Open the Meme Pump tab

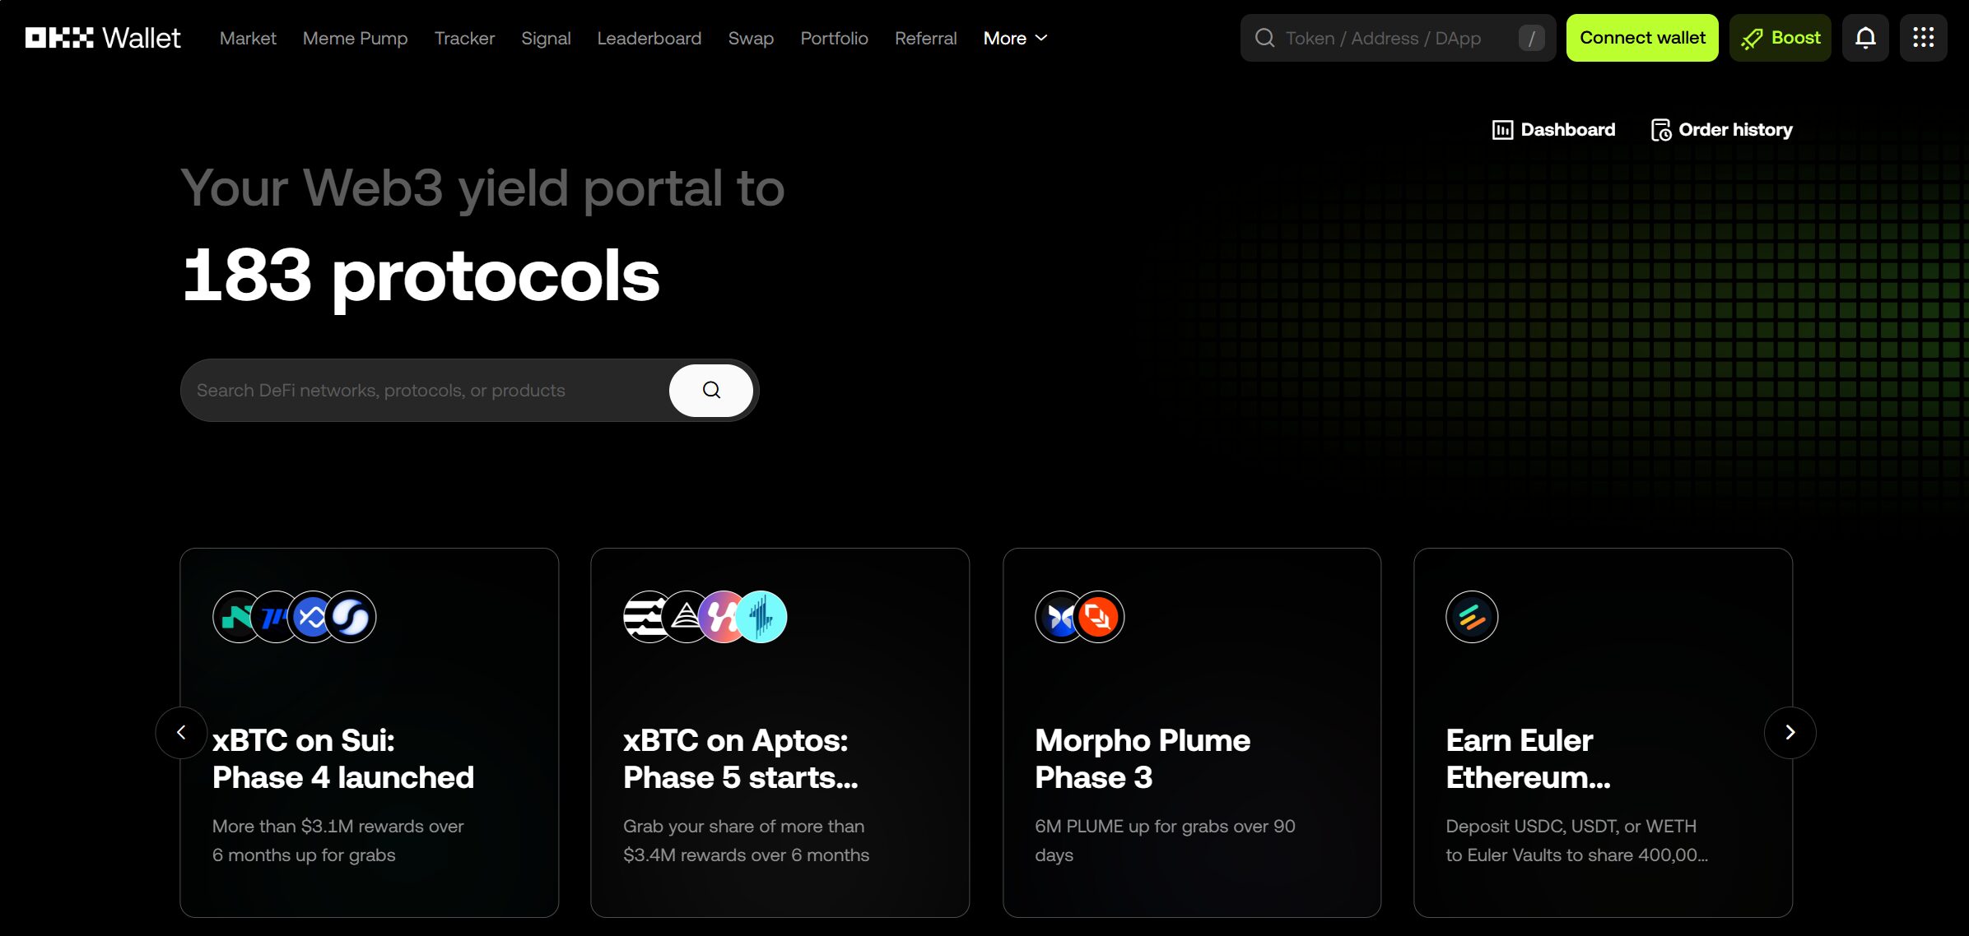coord(355,38)
